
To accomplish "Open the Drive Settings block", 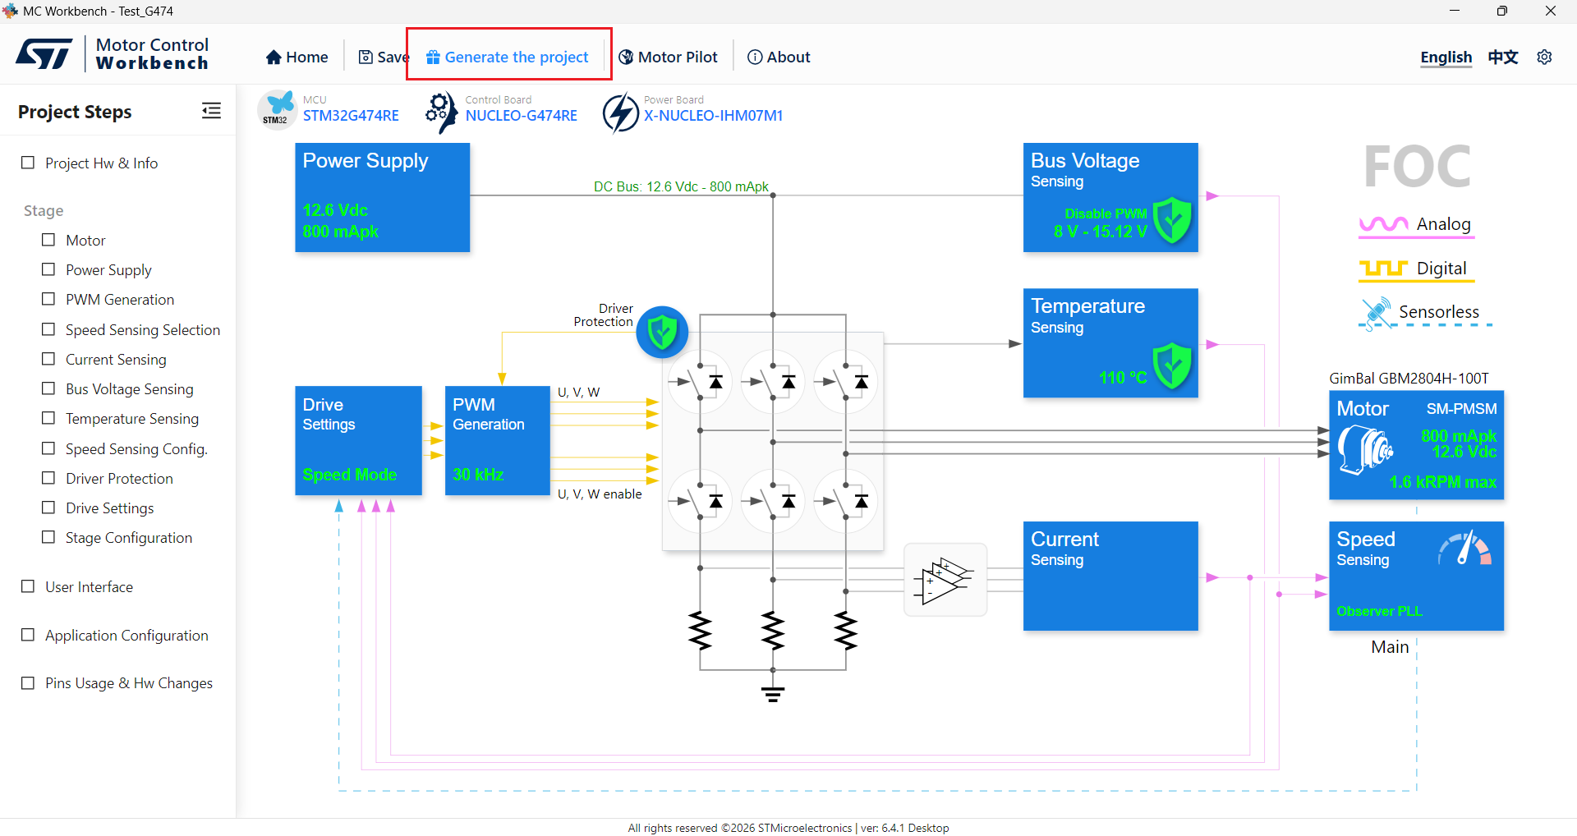I will click(359, 441).
